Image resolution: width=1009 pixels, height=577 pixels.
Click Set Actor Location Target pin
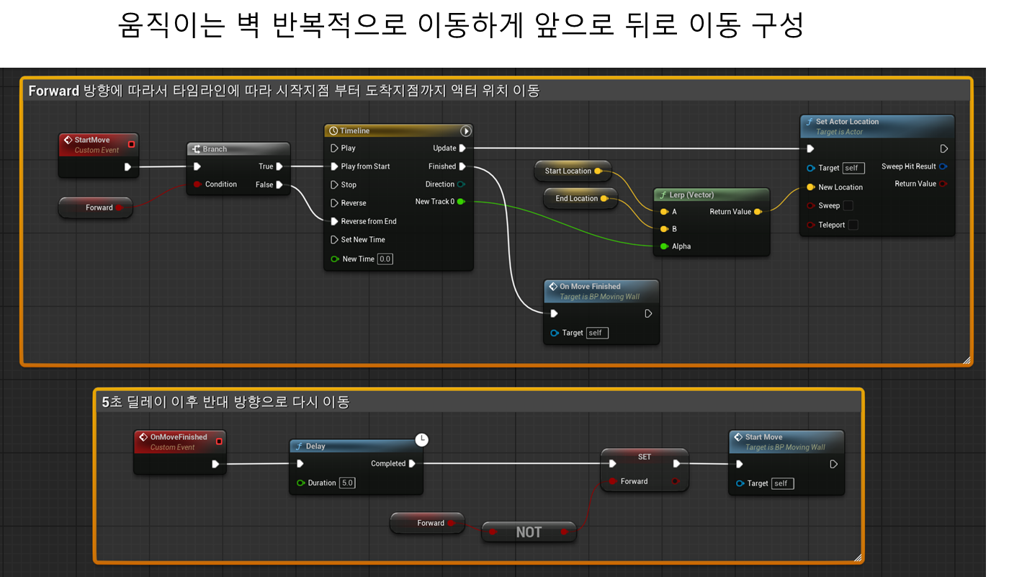[811, 168]
